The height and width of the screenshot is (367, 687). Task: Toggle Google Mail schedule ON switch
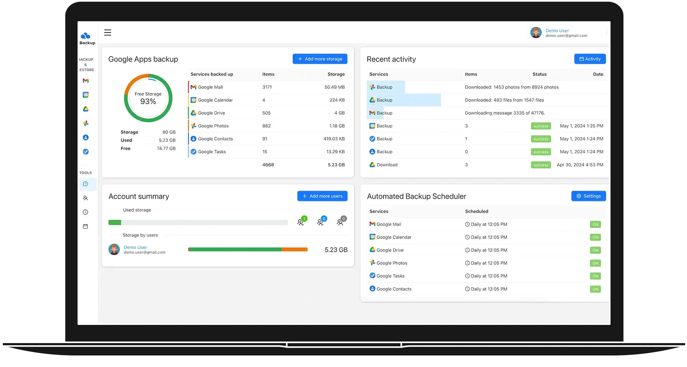595,224
